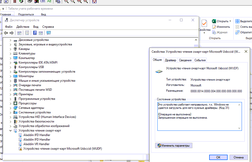
Task: Click the Processors category chip icon
Action: 15,103
